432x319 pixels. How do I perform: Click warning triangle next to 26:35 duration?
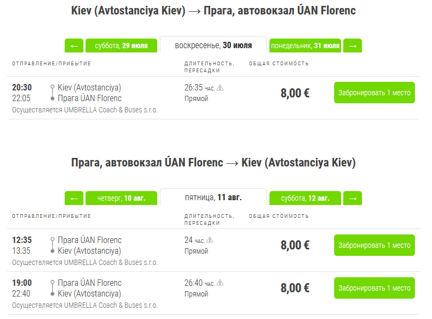tap(220, 88)
